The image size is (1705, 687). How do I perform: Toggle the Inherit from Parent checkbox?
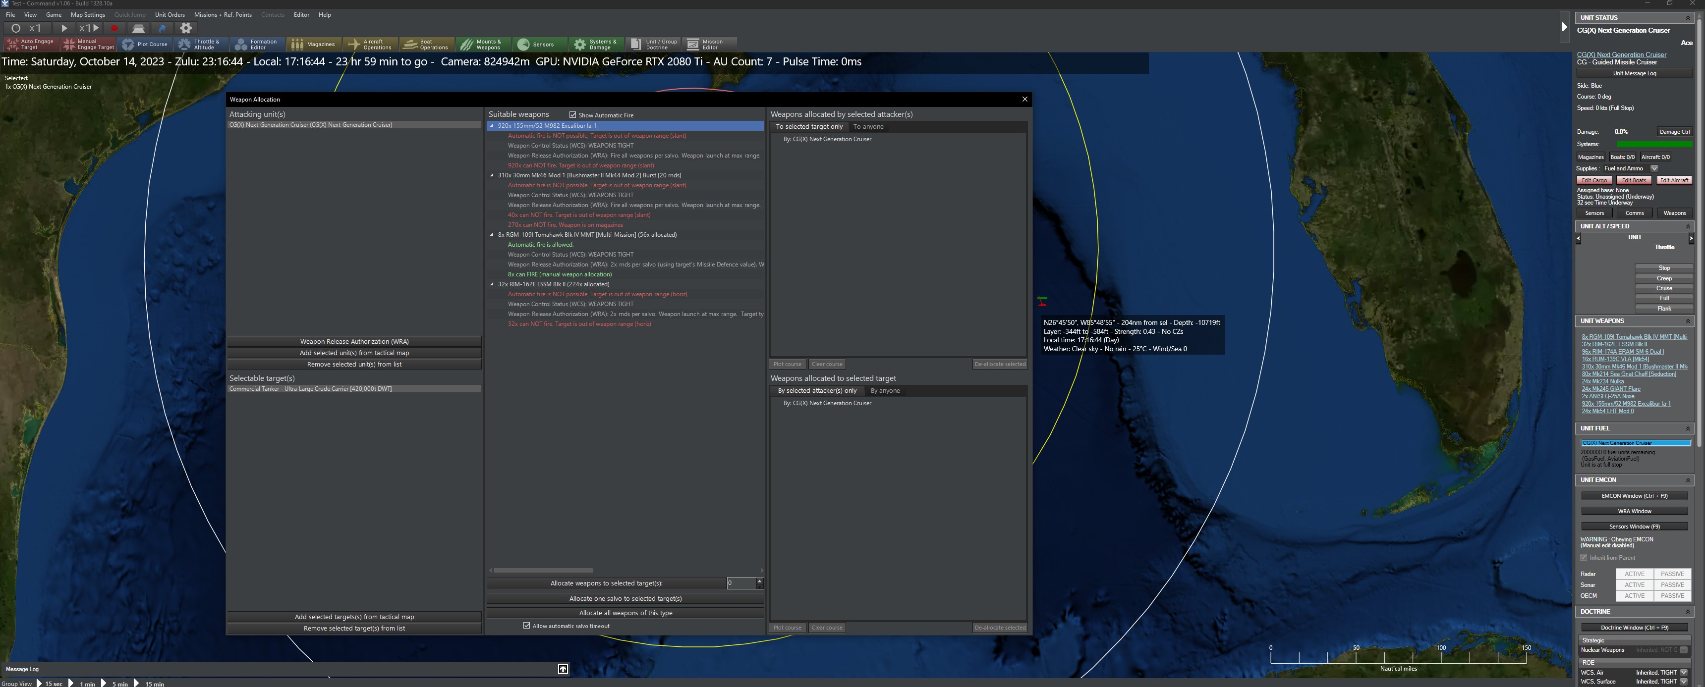[x=1584, y=557]
